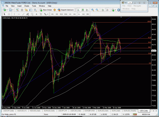Switch timeframe to H4
The width and height of the screenshot is (159, 117).
(x=75, y=14)
